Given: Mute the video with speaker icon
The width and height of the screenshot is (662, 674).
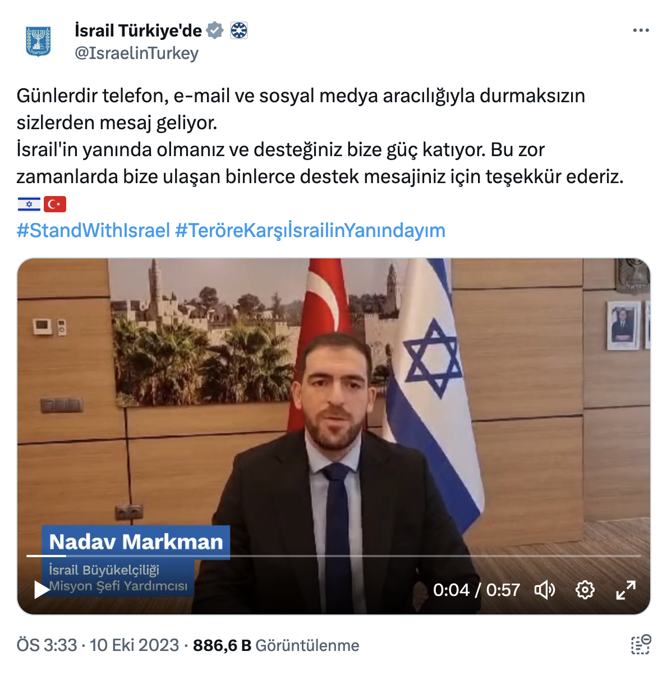Looking at the screenshot, I should click(545, 590).
